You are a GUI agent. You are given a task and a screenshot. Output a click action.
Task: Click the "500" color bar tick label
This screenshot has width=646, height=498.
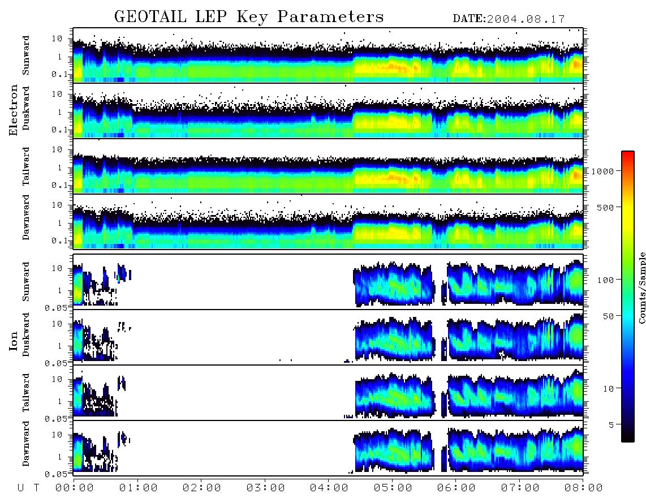coord(605,207)
